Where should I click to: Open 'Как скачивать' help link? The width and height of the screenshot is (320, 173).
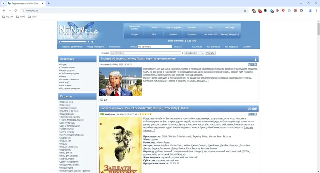click(x=213, y=47)
